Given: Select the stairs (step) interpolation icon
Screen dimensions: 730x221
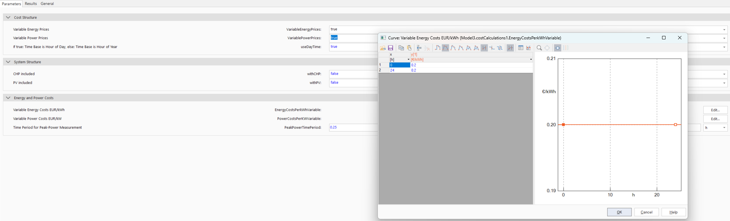Looking at the screenshot, I should coord(437,48).
